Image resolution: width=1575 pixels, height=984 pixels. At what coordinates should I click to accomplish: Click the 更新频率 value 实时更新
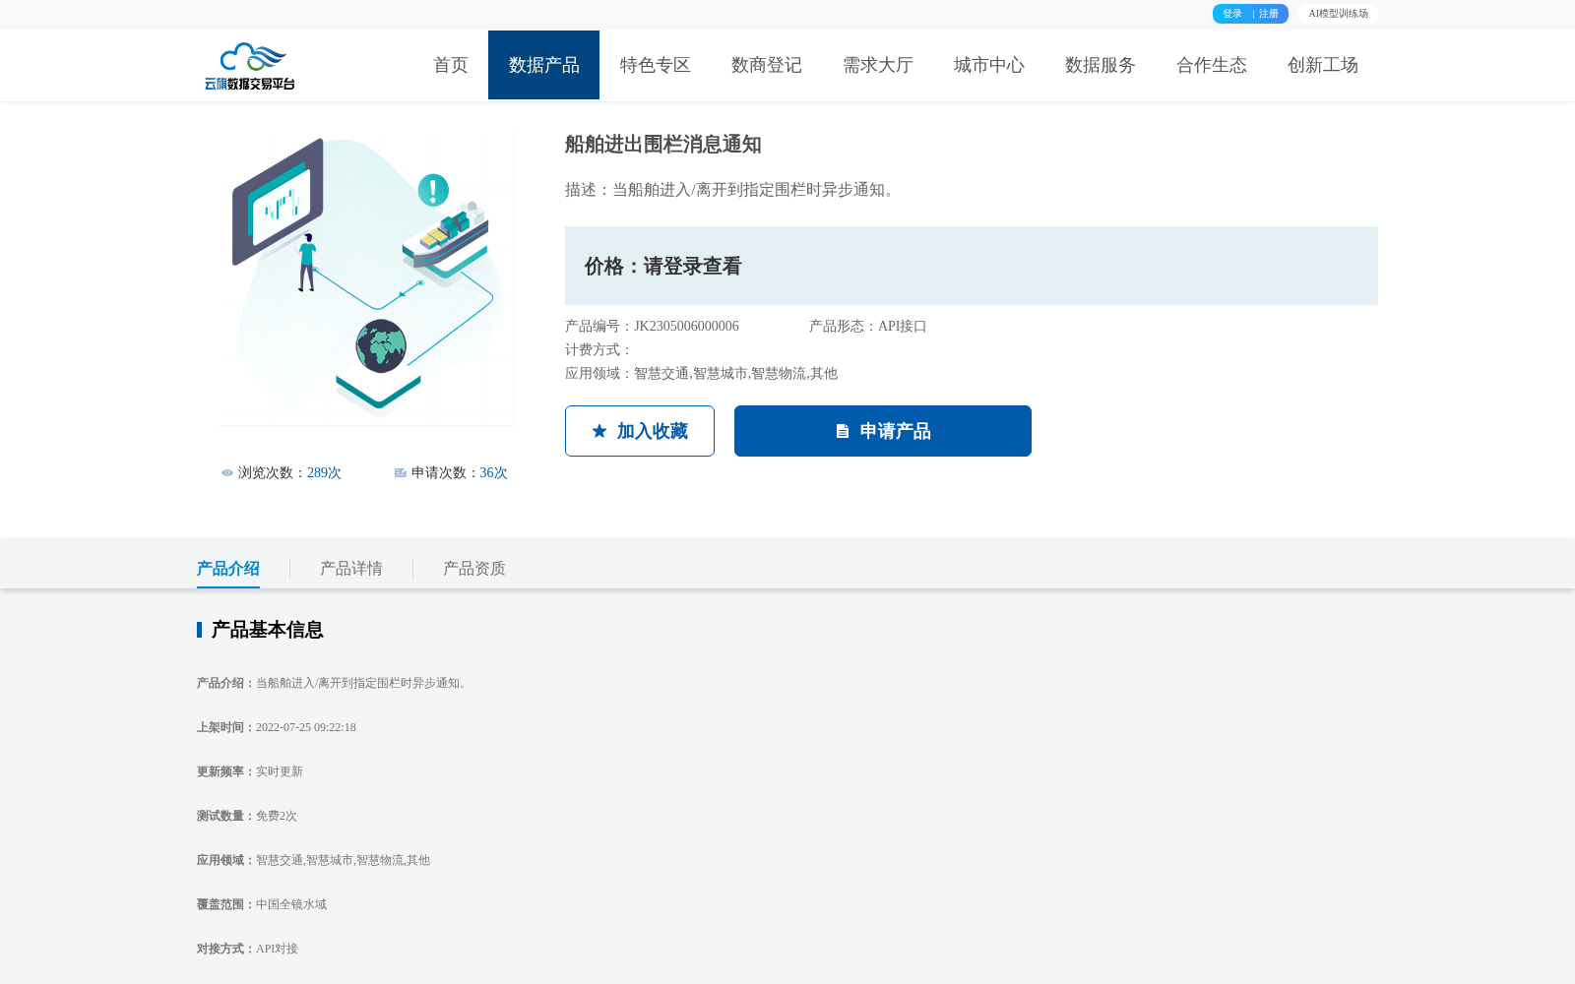point(280,771)
